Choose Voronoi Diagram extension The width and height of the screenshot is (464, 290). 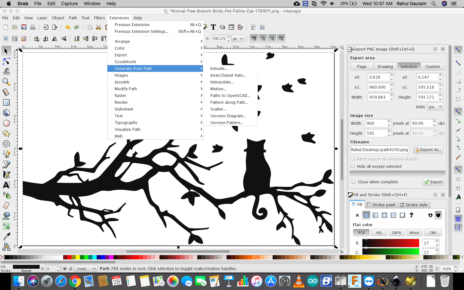click(x=230, y=116)
